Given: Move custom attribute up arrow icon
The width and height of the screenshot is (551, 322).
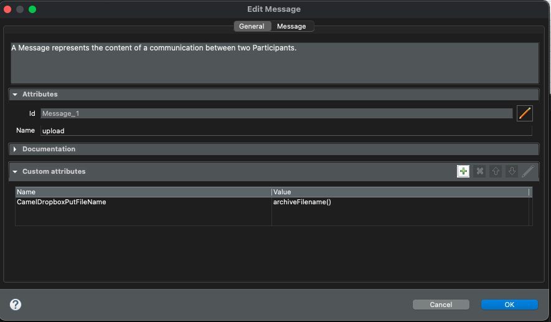Looking at the screenshot, I should [x=496, y=171].
